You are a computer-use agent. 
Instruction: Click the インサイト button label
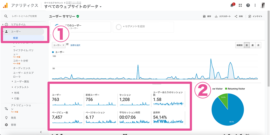click(x=257, y=16)
